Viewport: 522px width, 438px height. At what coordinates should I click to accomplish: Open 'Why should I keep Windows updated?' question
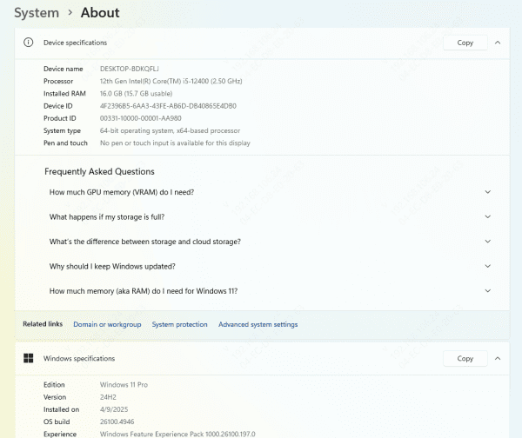coord(112,266)
